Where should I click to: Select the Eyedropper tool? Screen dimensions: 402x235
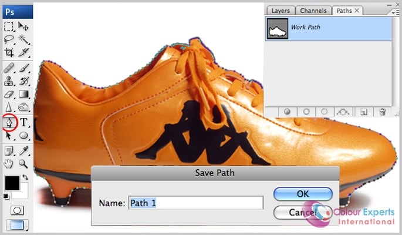click(24, 151)
